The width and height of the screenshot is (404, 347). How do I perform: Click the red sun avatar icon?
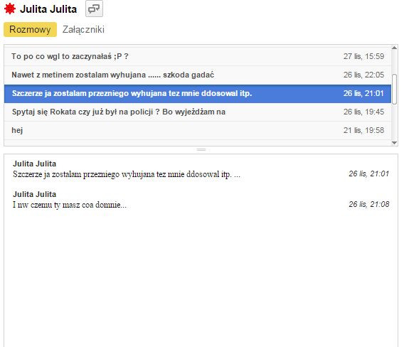coord(10,9)
